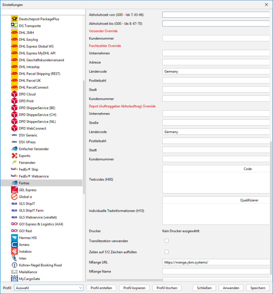Open the Profil Auswahl dropdown
The image size is (273, 294).
(49, 288)
